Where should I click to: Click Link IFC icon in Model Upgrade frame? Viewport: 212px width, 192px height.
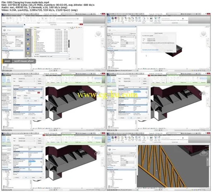(x=116, y=19)
